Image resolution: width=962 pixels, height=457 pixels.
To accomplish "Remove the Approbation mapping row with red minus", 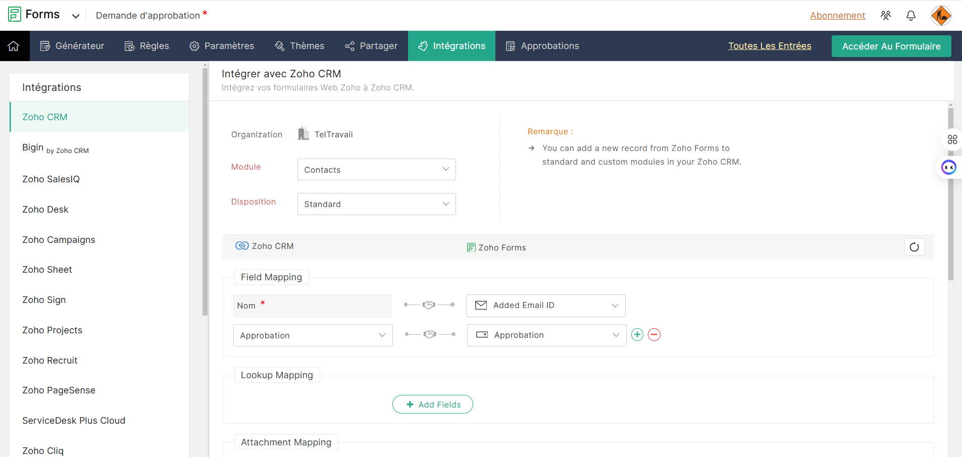I will coord(654,335).
